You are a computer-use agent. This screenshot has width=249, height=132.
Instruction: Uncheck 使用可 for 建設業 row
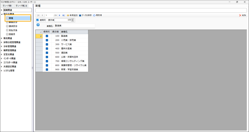pos(47,53)
